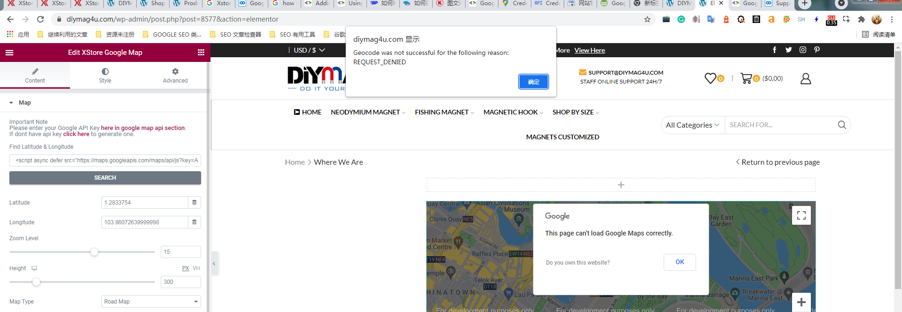Collapse the Elementor panel with arrow handle

click(x=214, y=264)
